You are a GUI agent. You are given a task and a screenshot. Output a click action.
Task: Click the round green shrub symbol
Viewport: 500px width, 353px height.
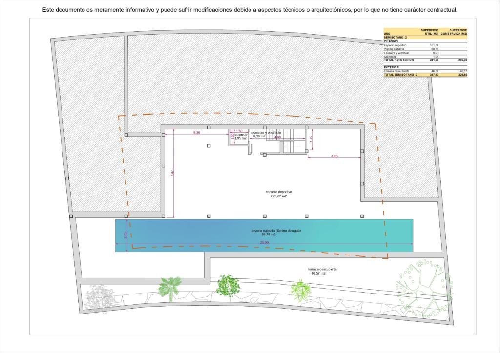227,285
